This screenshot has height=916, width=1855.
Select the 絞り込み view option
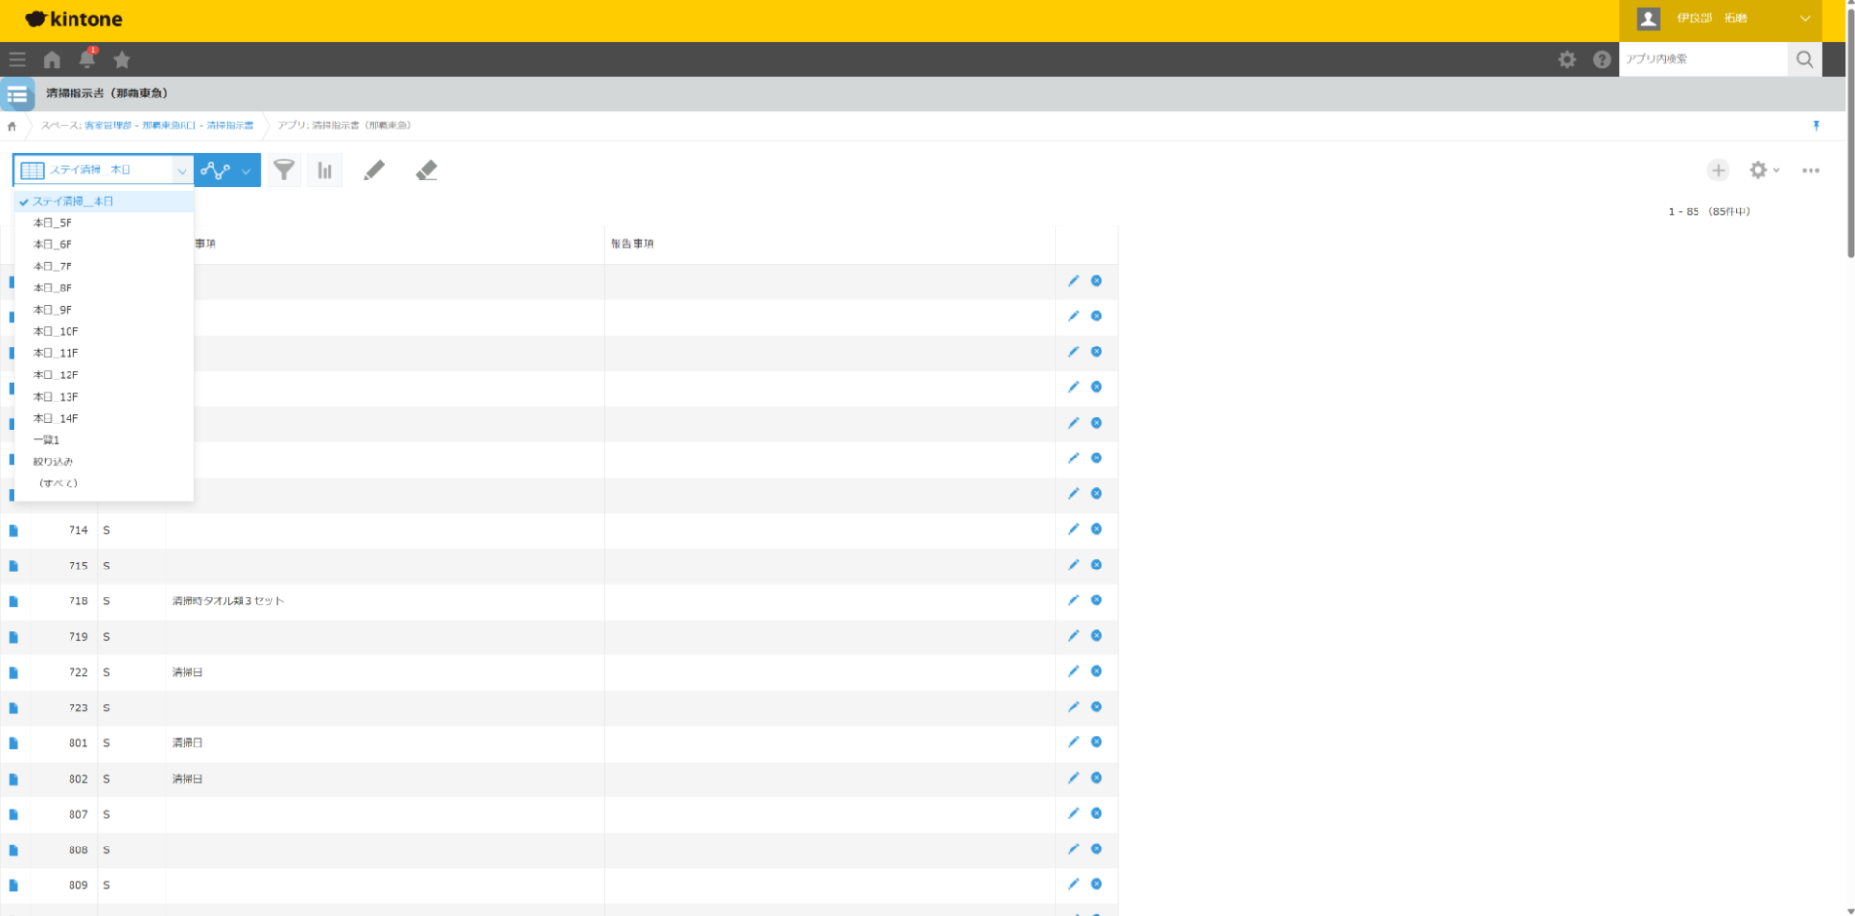point(53,461)
